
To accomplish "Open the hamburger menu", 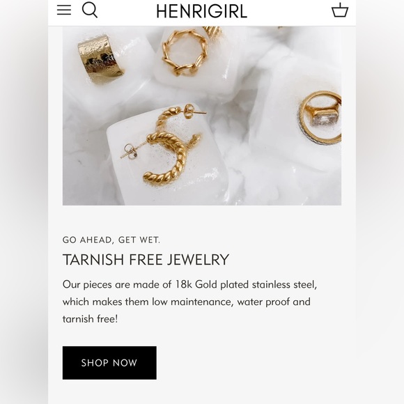I will click(64, 10).
